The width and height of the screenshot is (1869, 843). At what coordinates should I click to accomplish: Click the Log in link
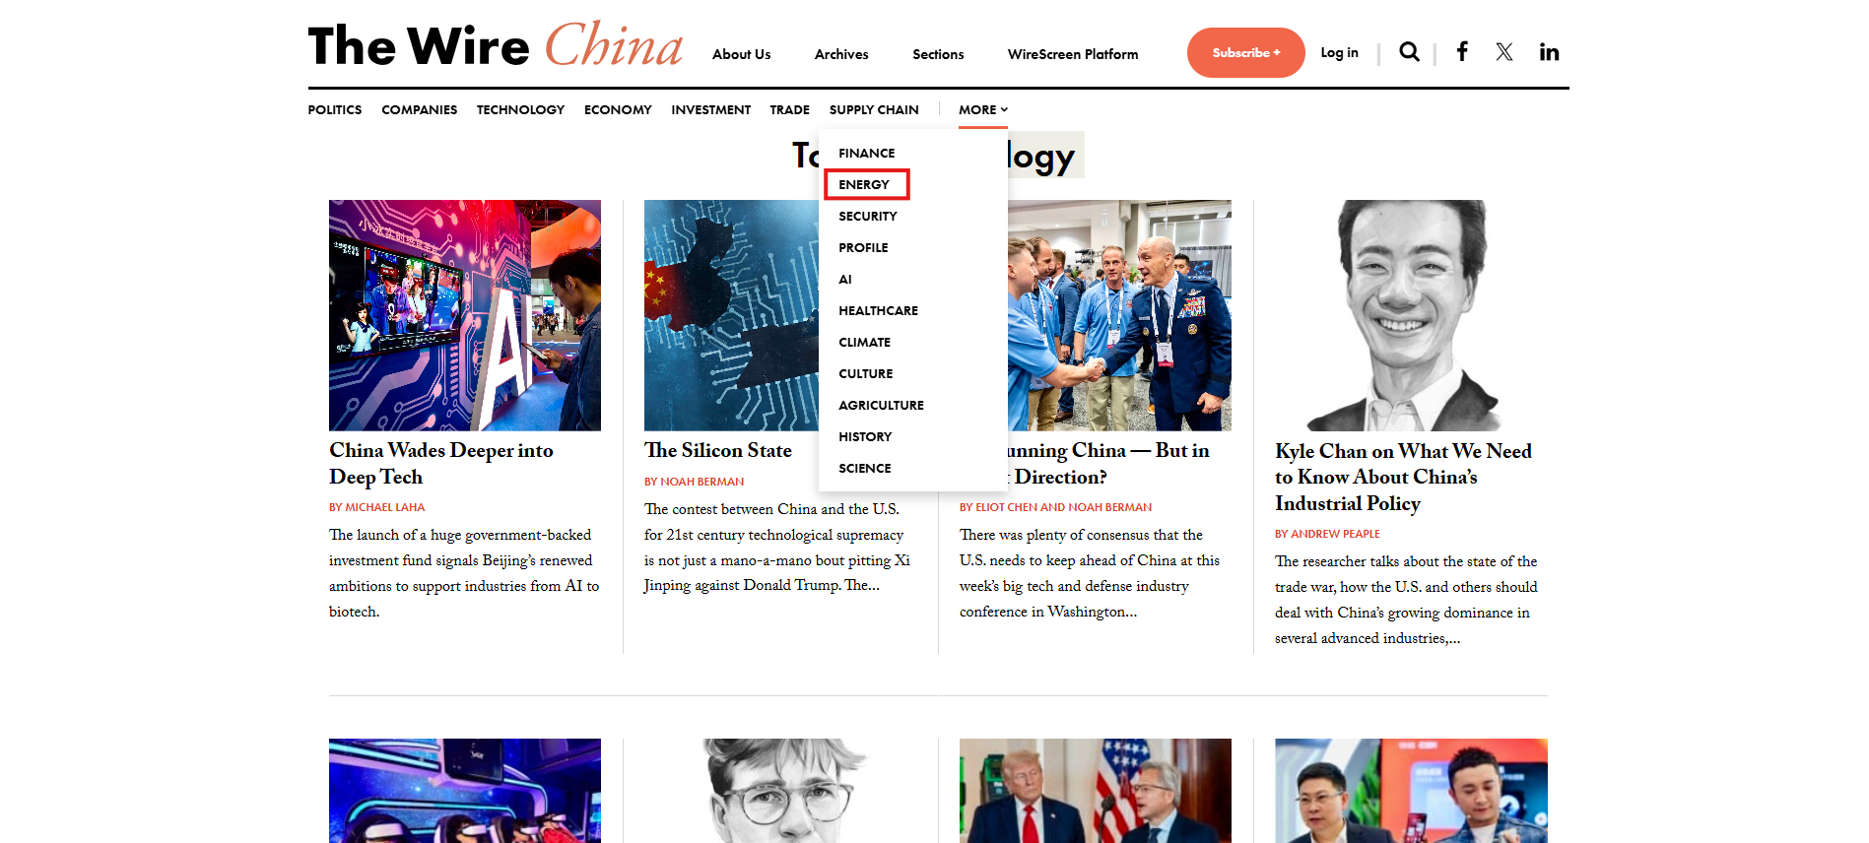(x=1339, y=53)
